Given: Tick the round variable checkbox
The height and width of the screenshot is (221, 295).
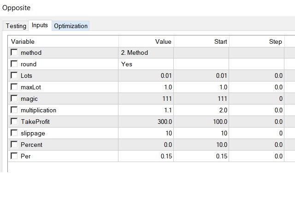Looking at the screenshot, I should tap(14, 64).
